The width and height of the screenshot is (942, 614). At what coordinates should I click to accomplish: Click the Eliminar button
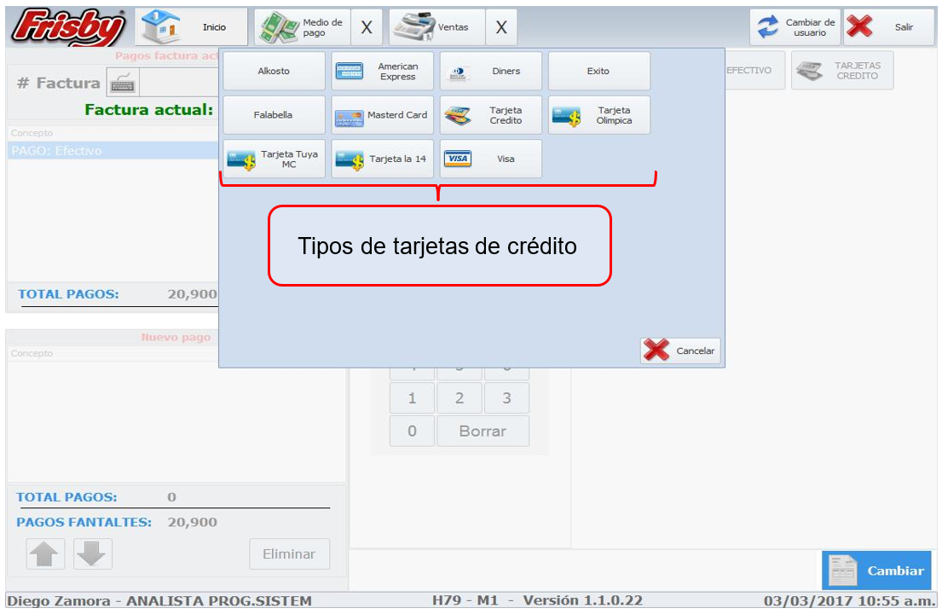pos(290,554)
